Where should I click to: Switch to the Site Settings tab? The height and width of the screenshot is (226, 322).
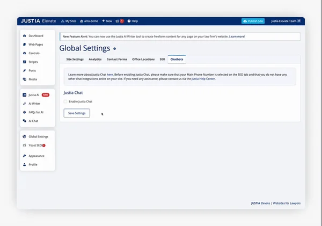click(75, 59)
